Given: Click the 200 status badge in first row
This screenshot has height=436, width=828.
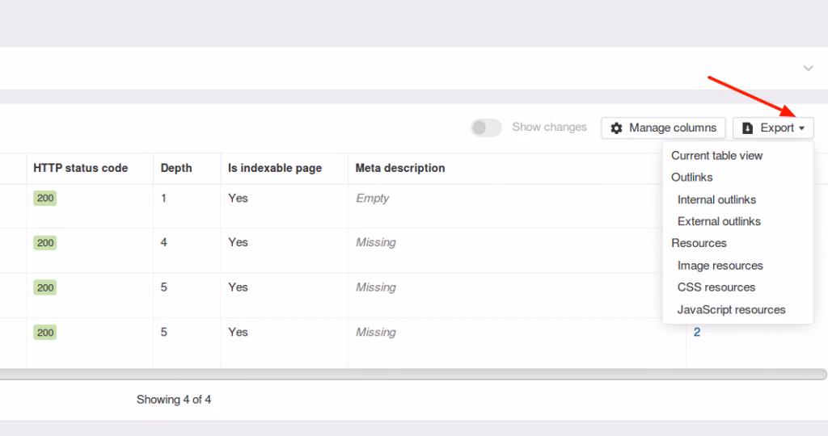Looking at the screenshot, I should [x=45, y=199].
